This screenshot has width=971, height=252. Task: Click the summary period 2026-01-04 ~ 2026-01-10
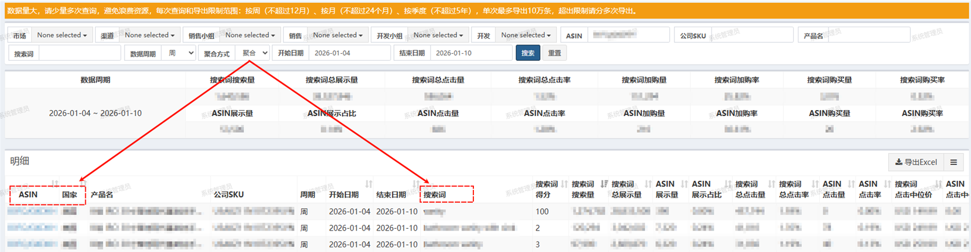[x=95, y=114]
